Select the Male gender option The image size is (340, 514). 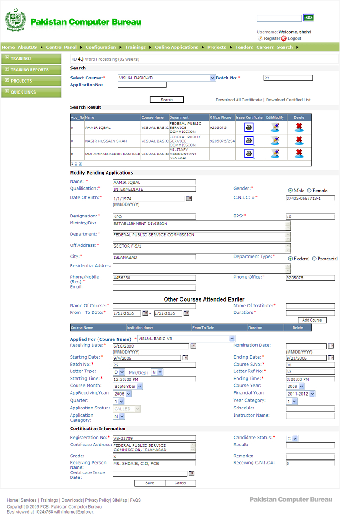(290, 191)
